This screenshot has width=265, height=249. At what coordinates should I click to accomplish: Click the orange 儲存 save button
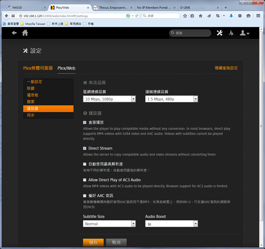coord(93,242)
